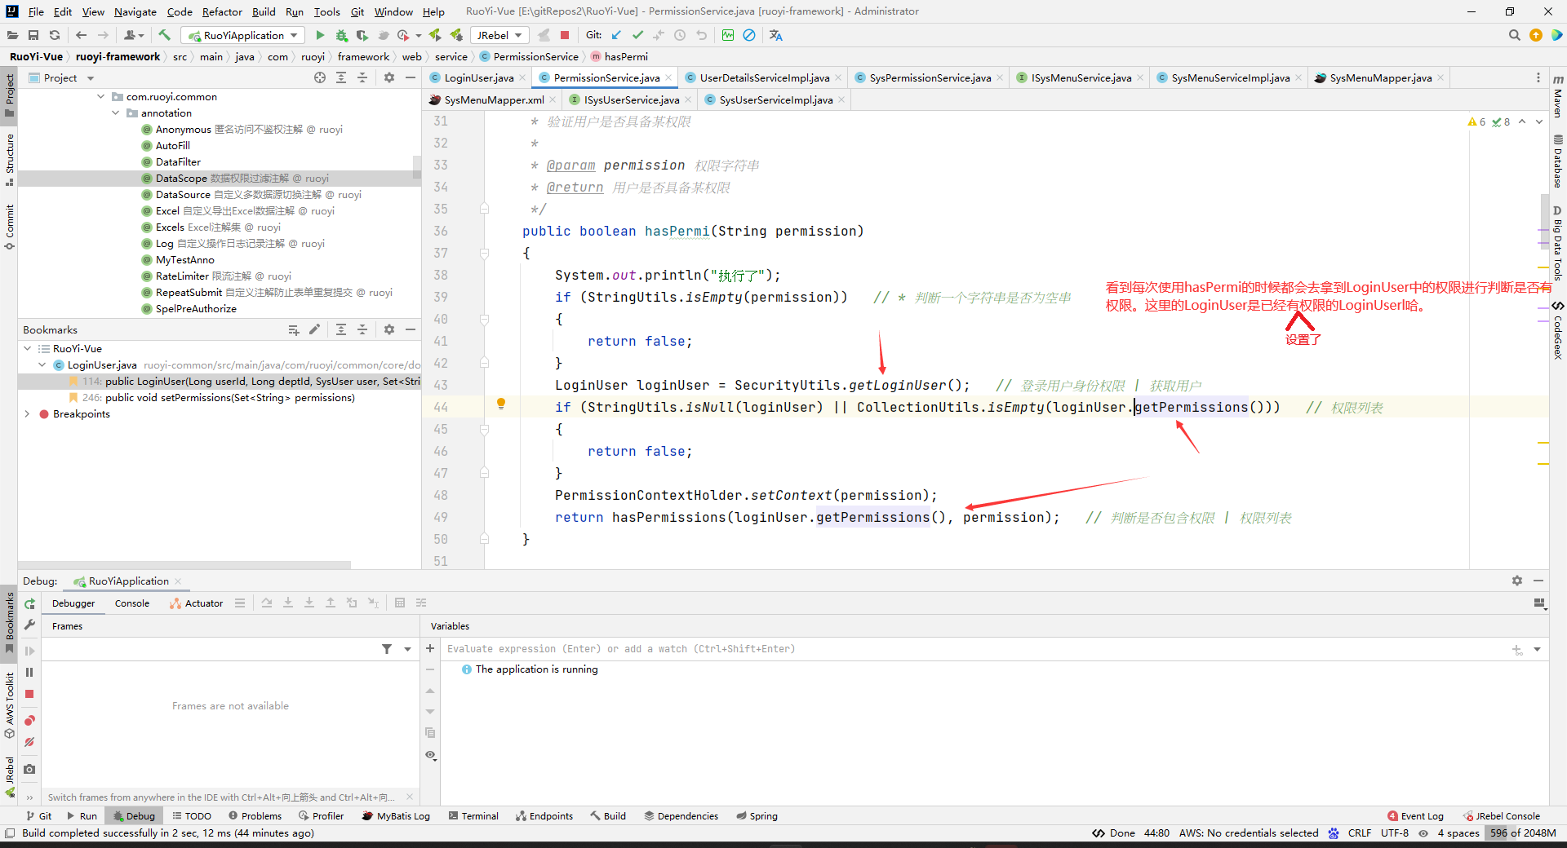1567x848 pixels.
Task: Stop the debug session red square
Action: point(29,694)
